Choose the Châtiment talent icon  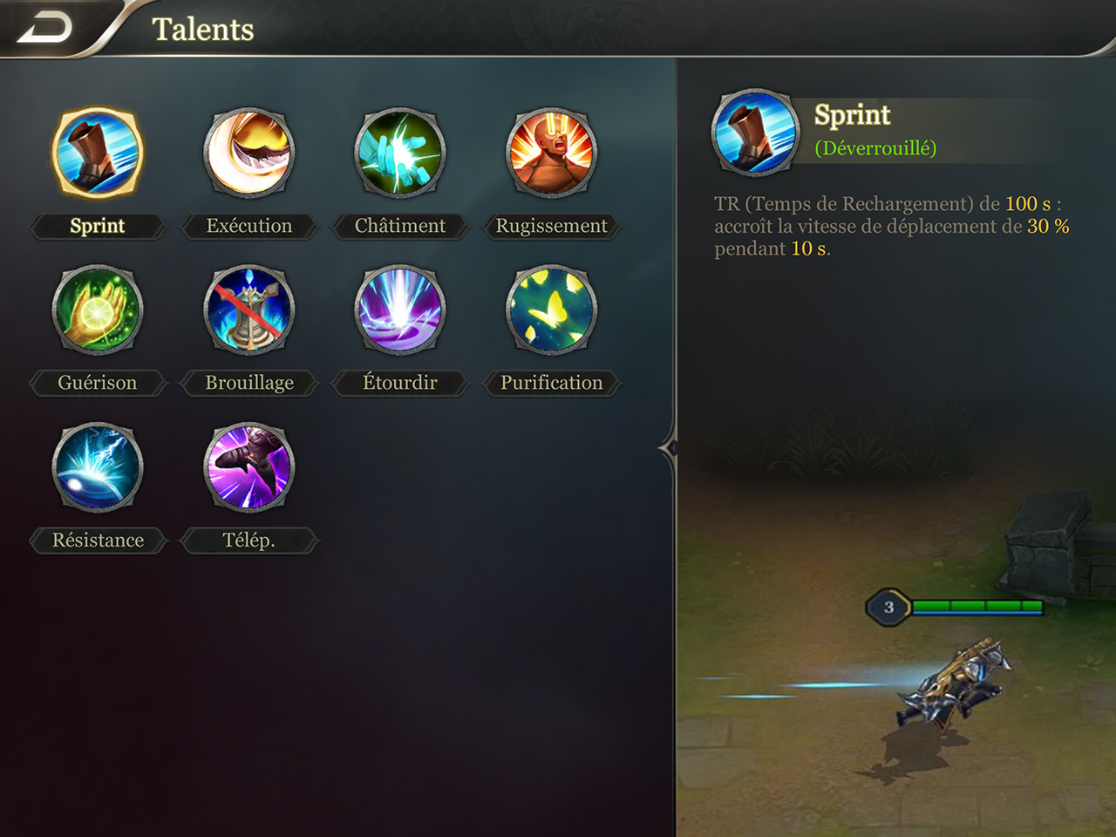pos(400,153)
